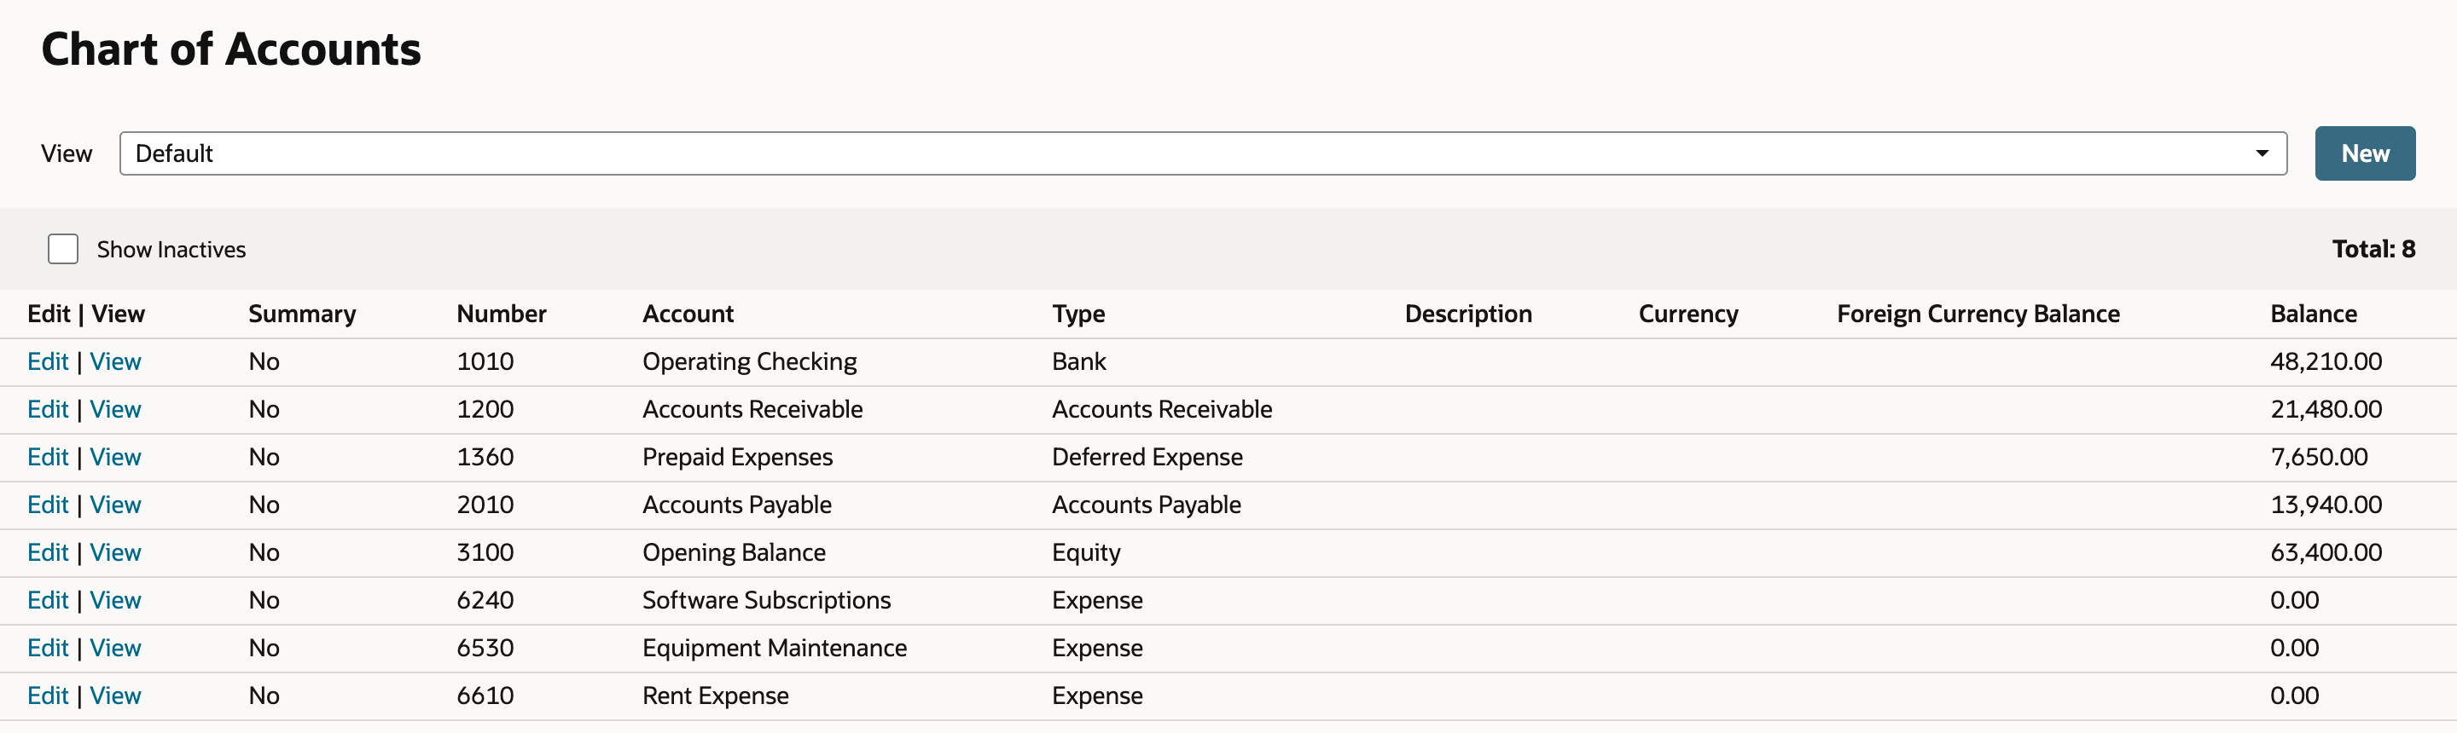Viewport: 2457px width, 733px height.
Task: Click the Operating Checking account name
Action: tap(750, 361)
